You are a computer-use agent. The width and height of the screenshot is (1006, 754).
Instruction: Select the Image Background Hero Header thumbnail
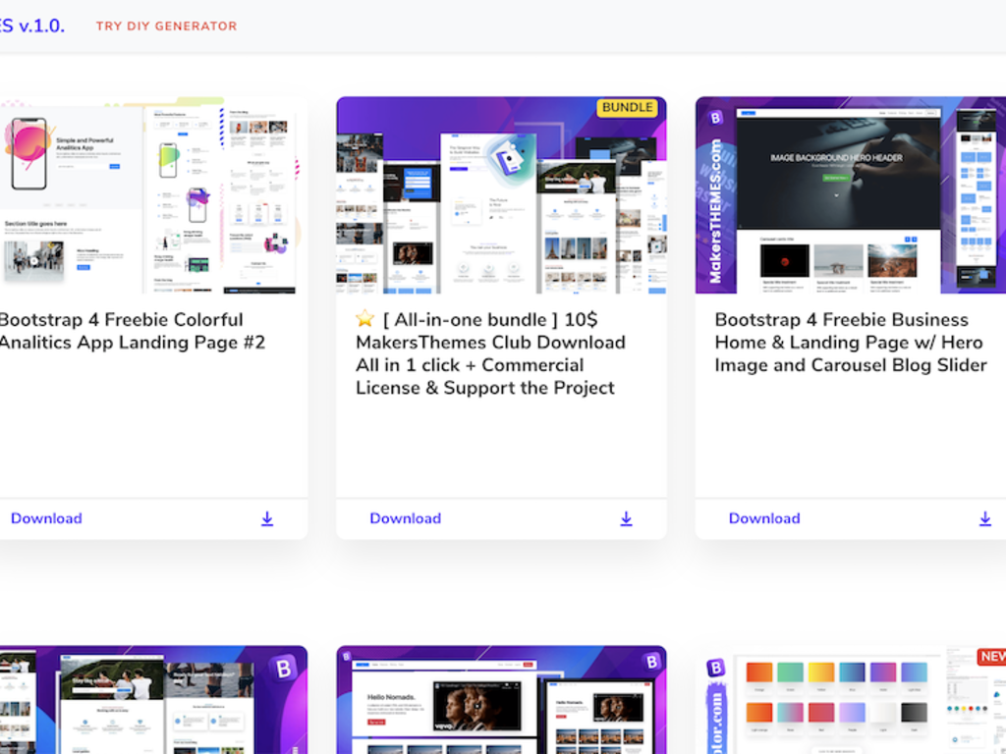pyautogui.click(x=851, y=196)
